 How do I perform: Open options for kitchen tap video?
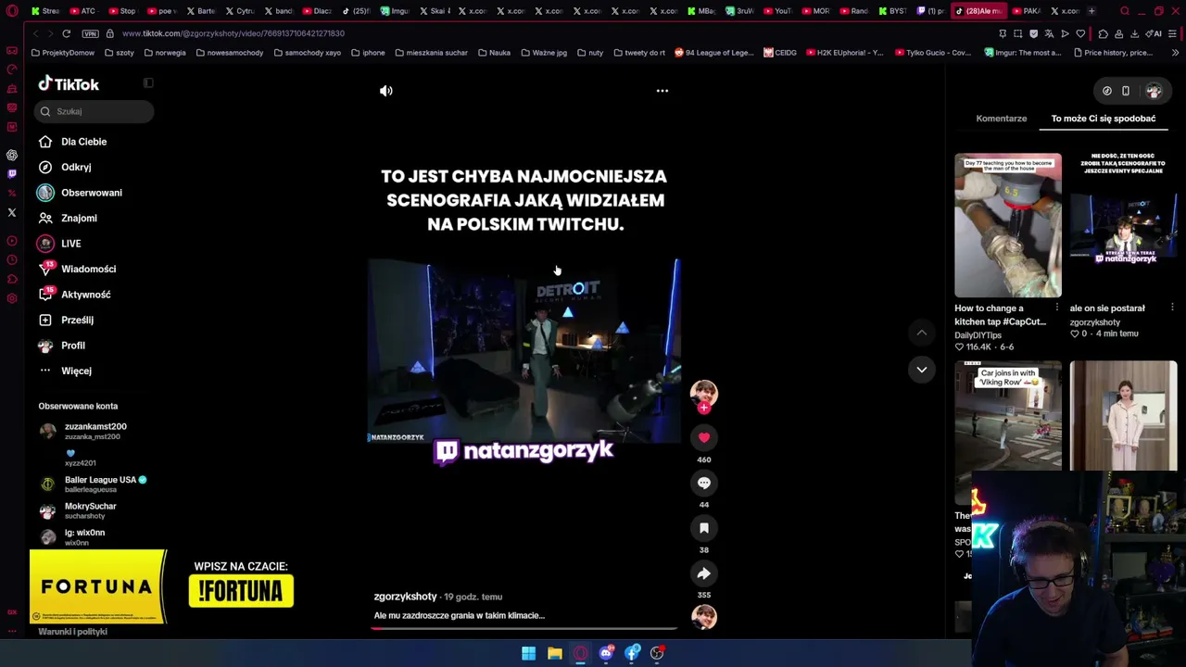click(1057, 308)
